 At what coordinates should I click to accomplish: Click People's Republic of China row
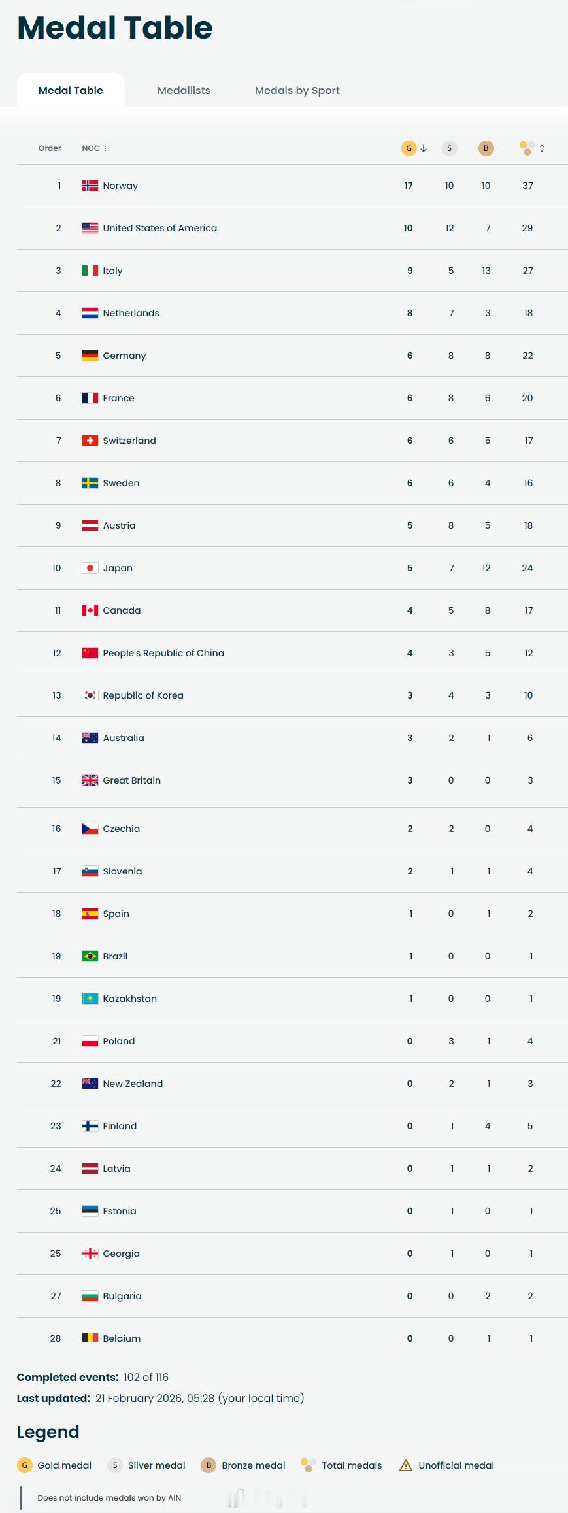[163, 653]
